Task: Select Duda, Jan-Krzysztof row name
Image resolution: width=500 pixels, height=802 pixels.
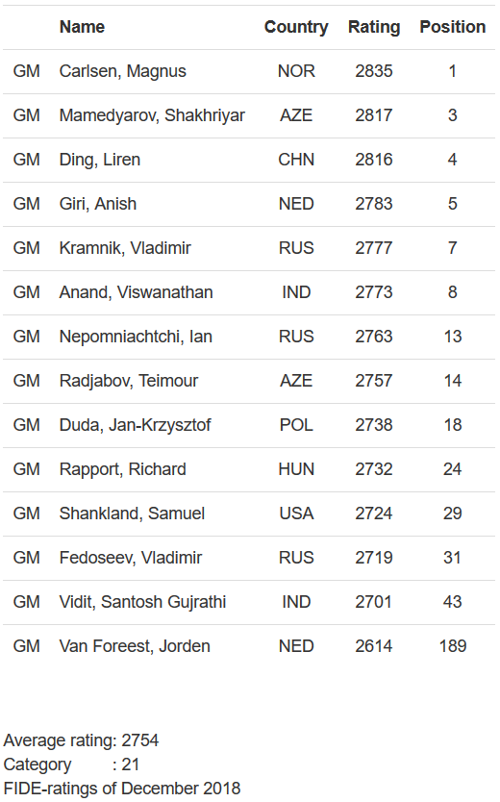Action: (x=135, y=425)
